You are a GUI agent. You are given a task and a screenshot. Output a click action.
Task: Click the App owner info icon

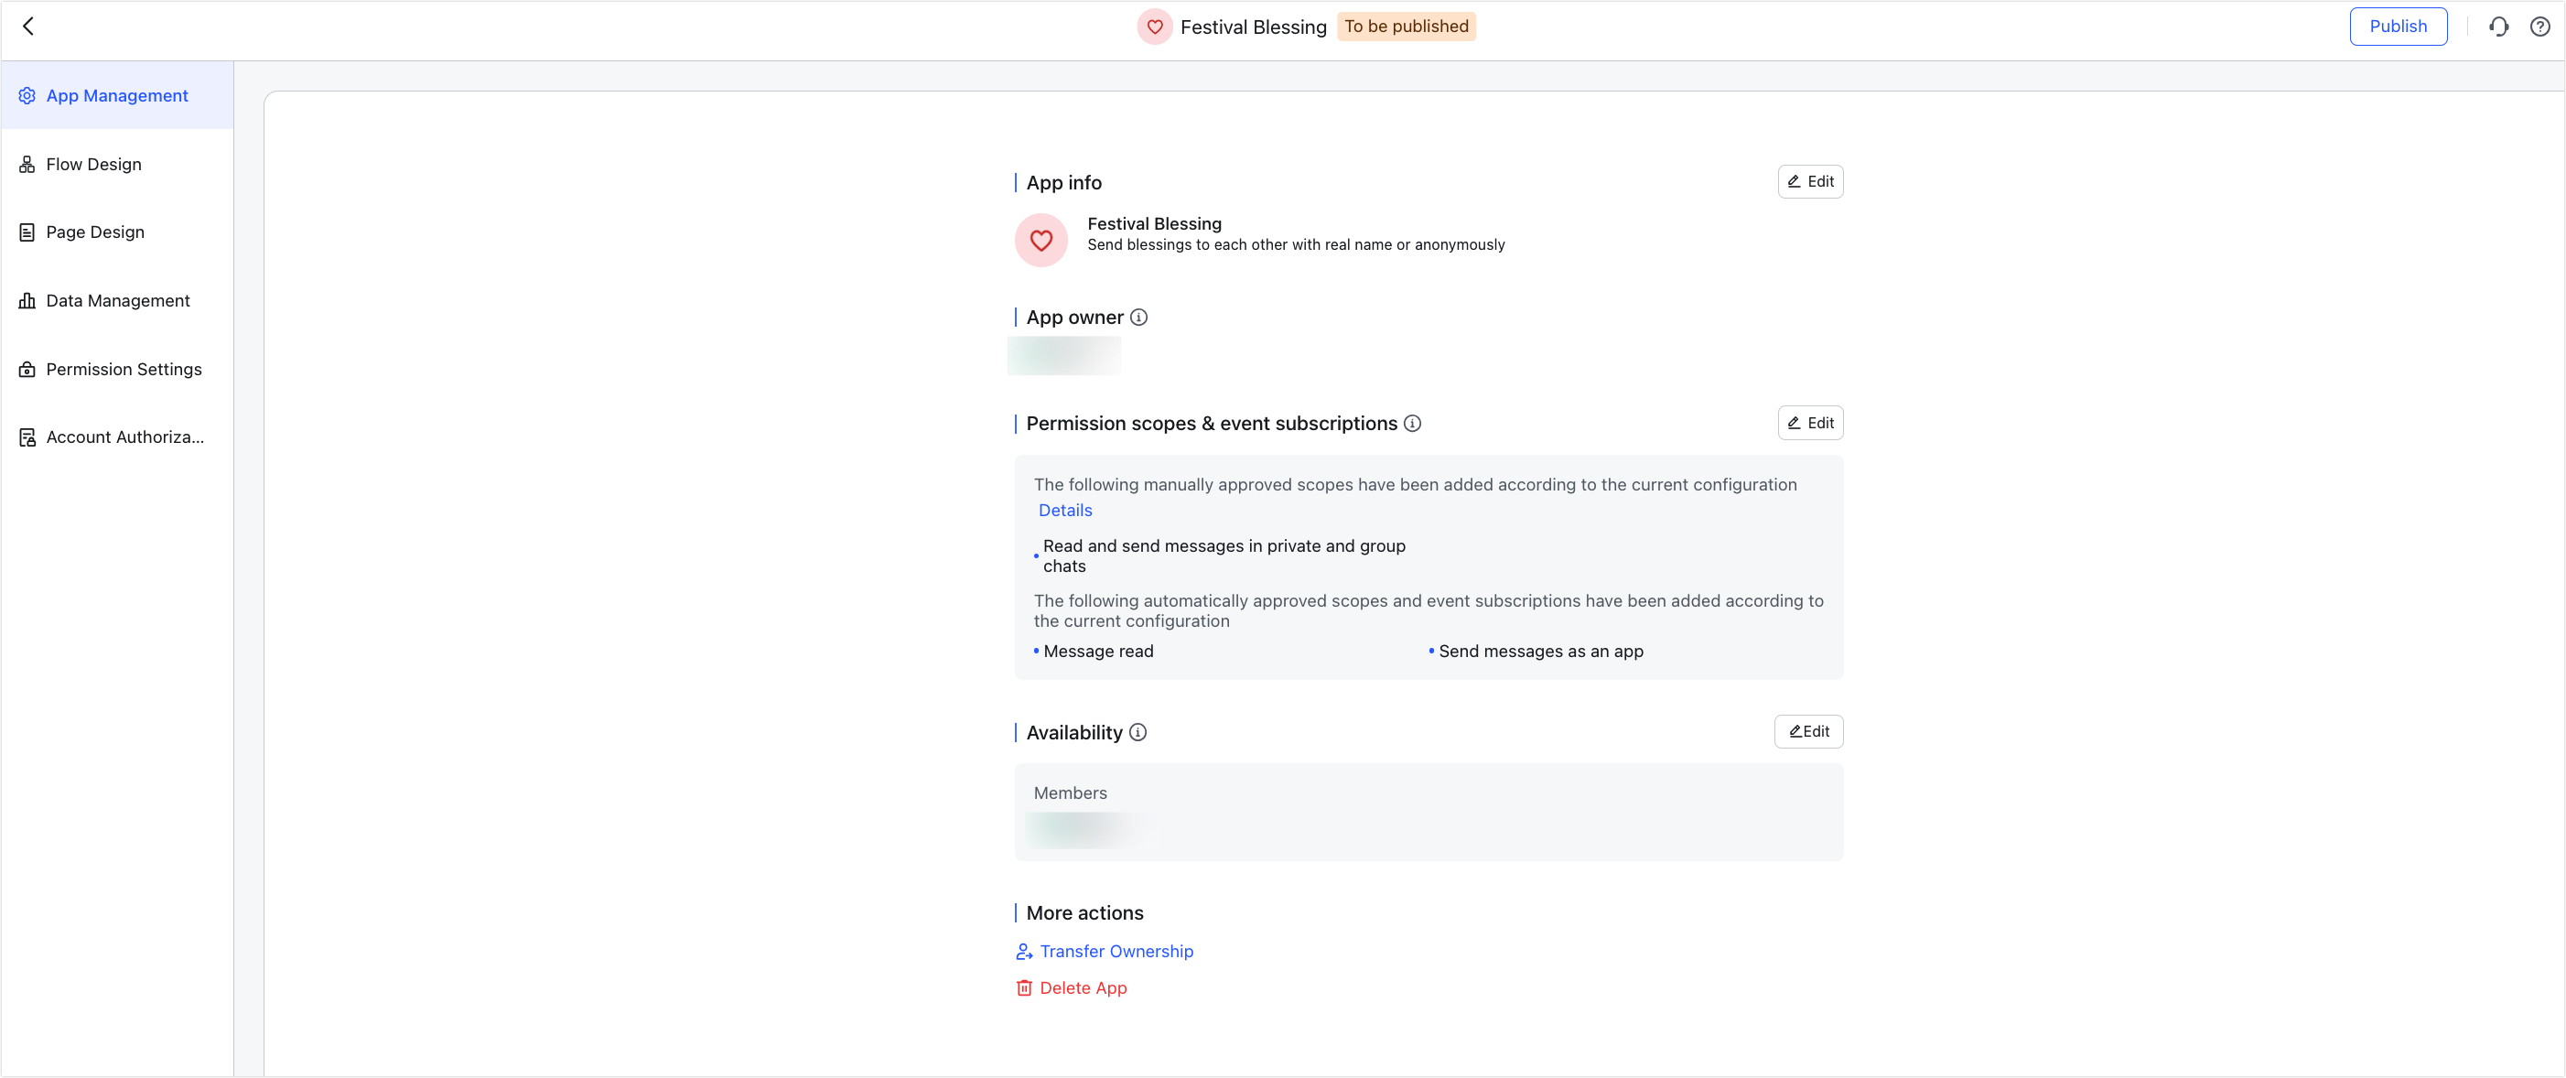pyautogui.click(x=1138, y=318)
